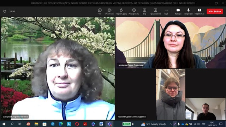Click the taskbar volume icon
This screenshot has height=127, width=226.
tap(198, 124)
